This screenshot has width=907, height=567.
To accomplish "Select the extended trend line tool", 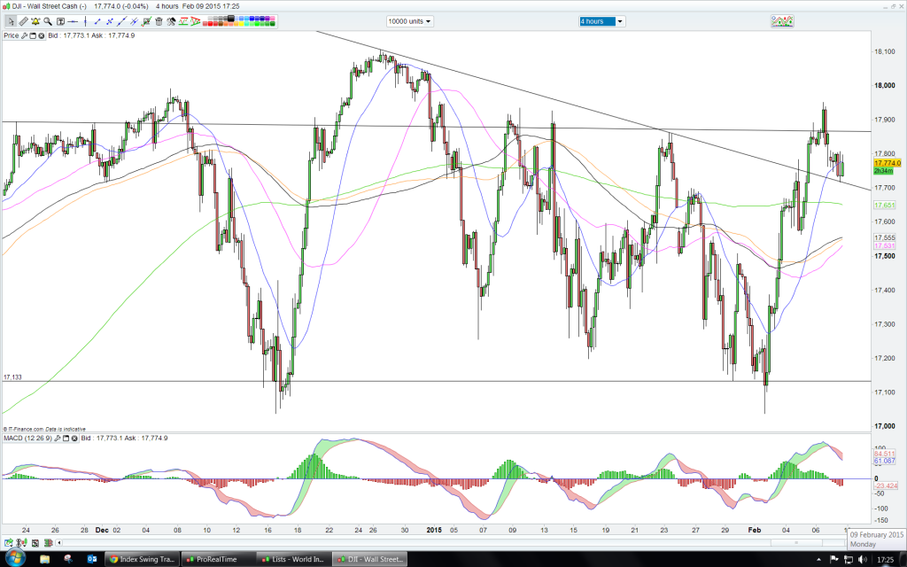I will [121, 21].
